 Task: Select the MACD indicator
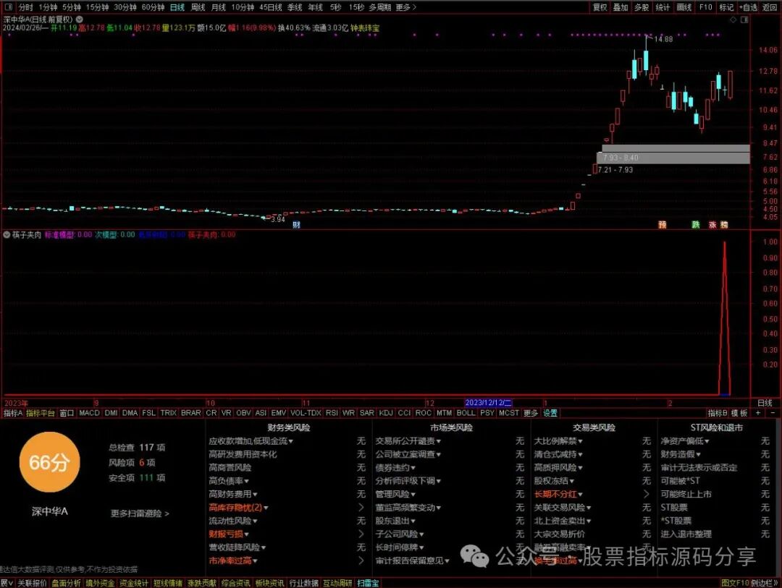(x=89, y=412)
